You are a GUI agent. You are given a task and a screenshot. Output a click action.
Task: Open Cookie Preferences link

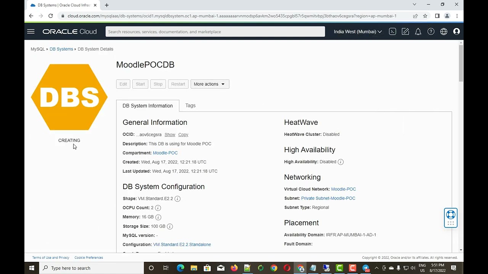tap(89, 258)
